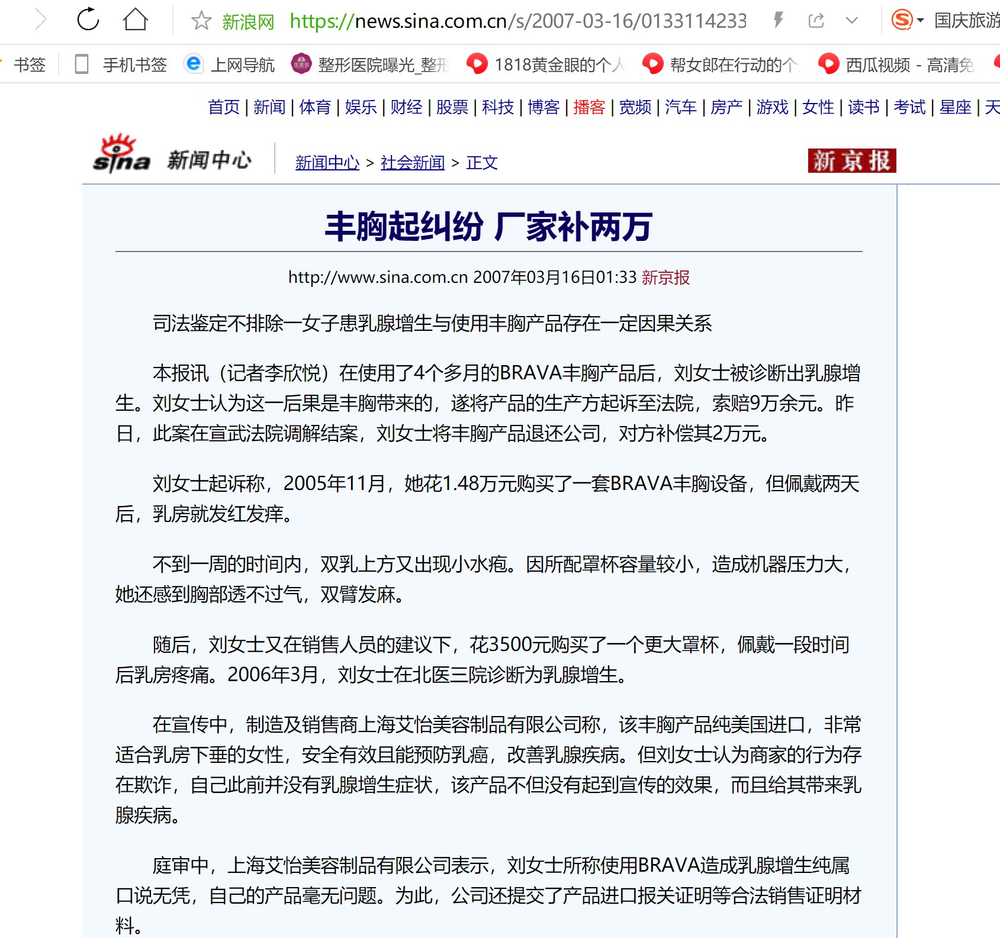Click the Sina 新闻中心 logo

(172, 155)
